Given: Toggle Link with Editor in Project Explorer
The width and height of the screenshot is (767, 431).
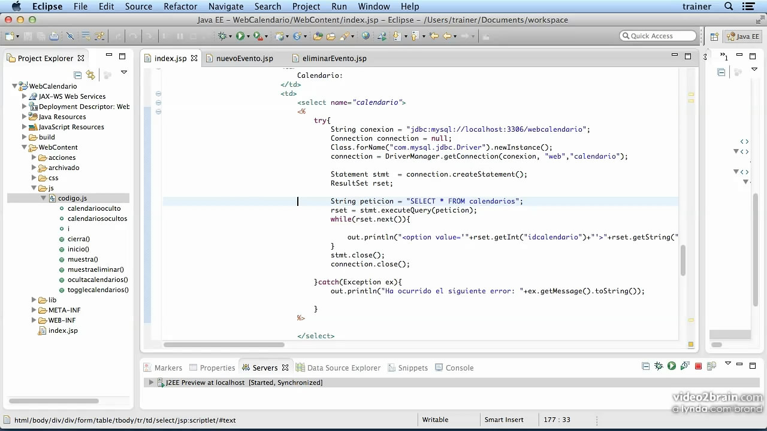Looking at the screenshot, I should point(90,75).
